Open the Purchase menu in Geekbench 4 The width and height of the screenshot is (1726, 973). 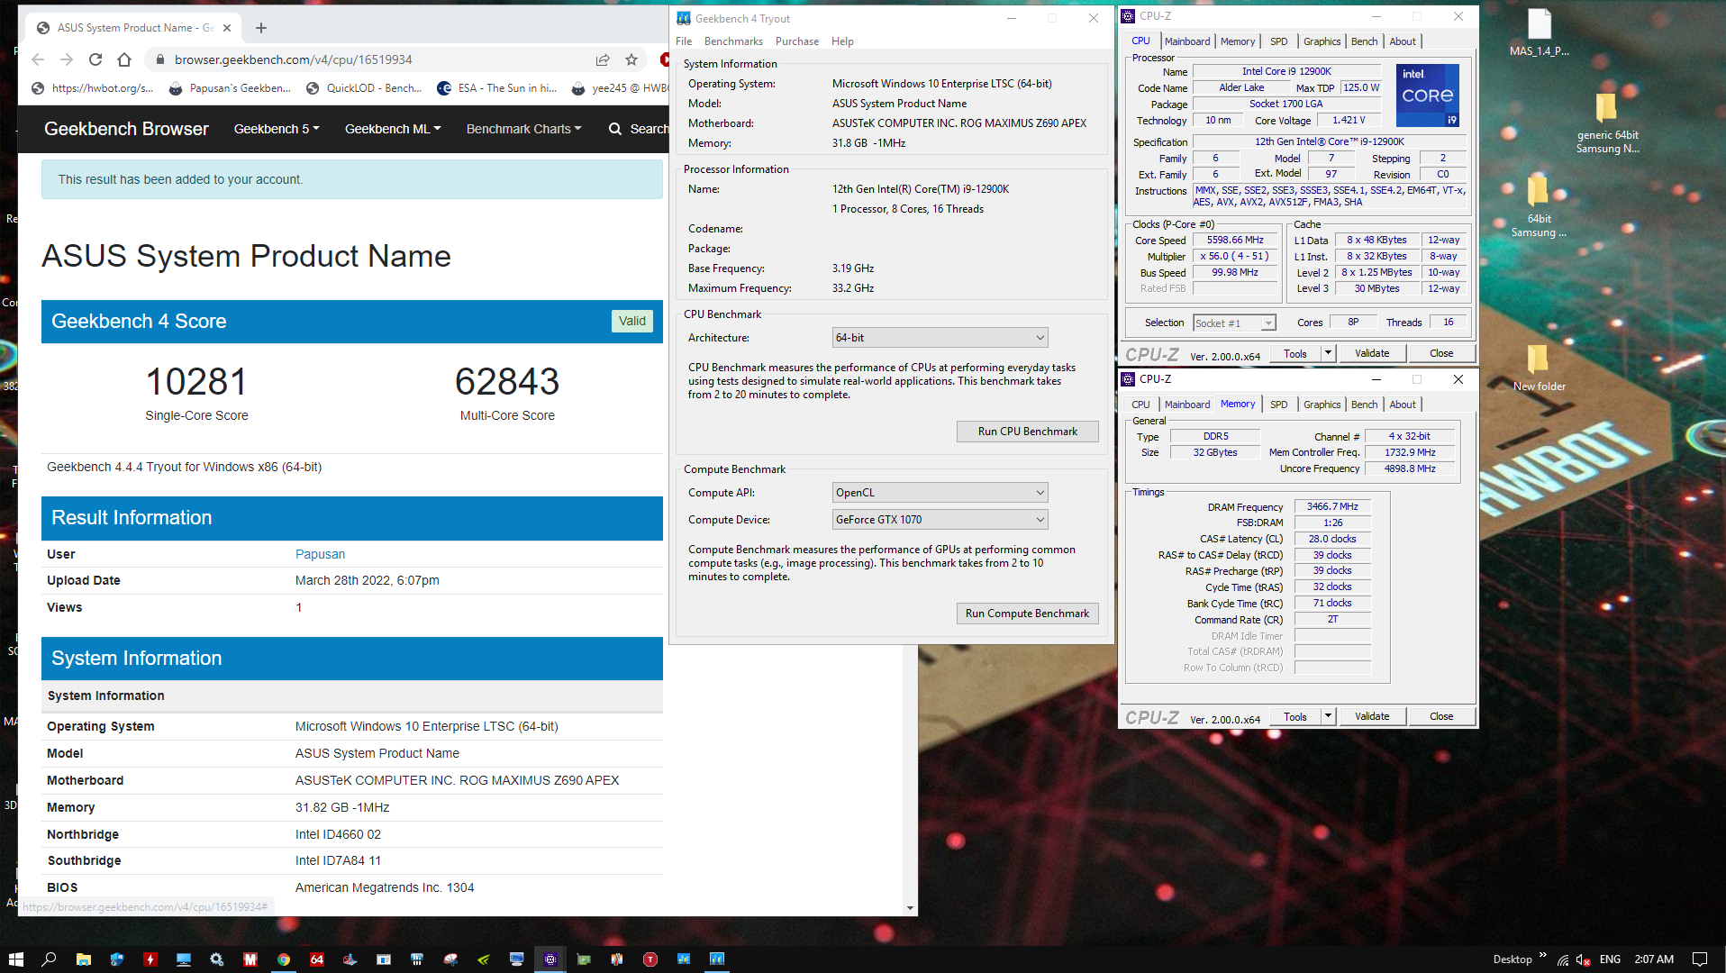click(797, 41)
